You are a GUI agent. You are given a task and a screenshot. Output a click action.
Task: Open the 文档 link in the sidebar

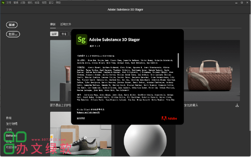pos(9,130)
